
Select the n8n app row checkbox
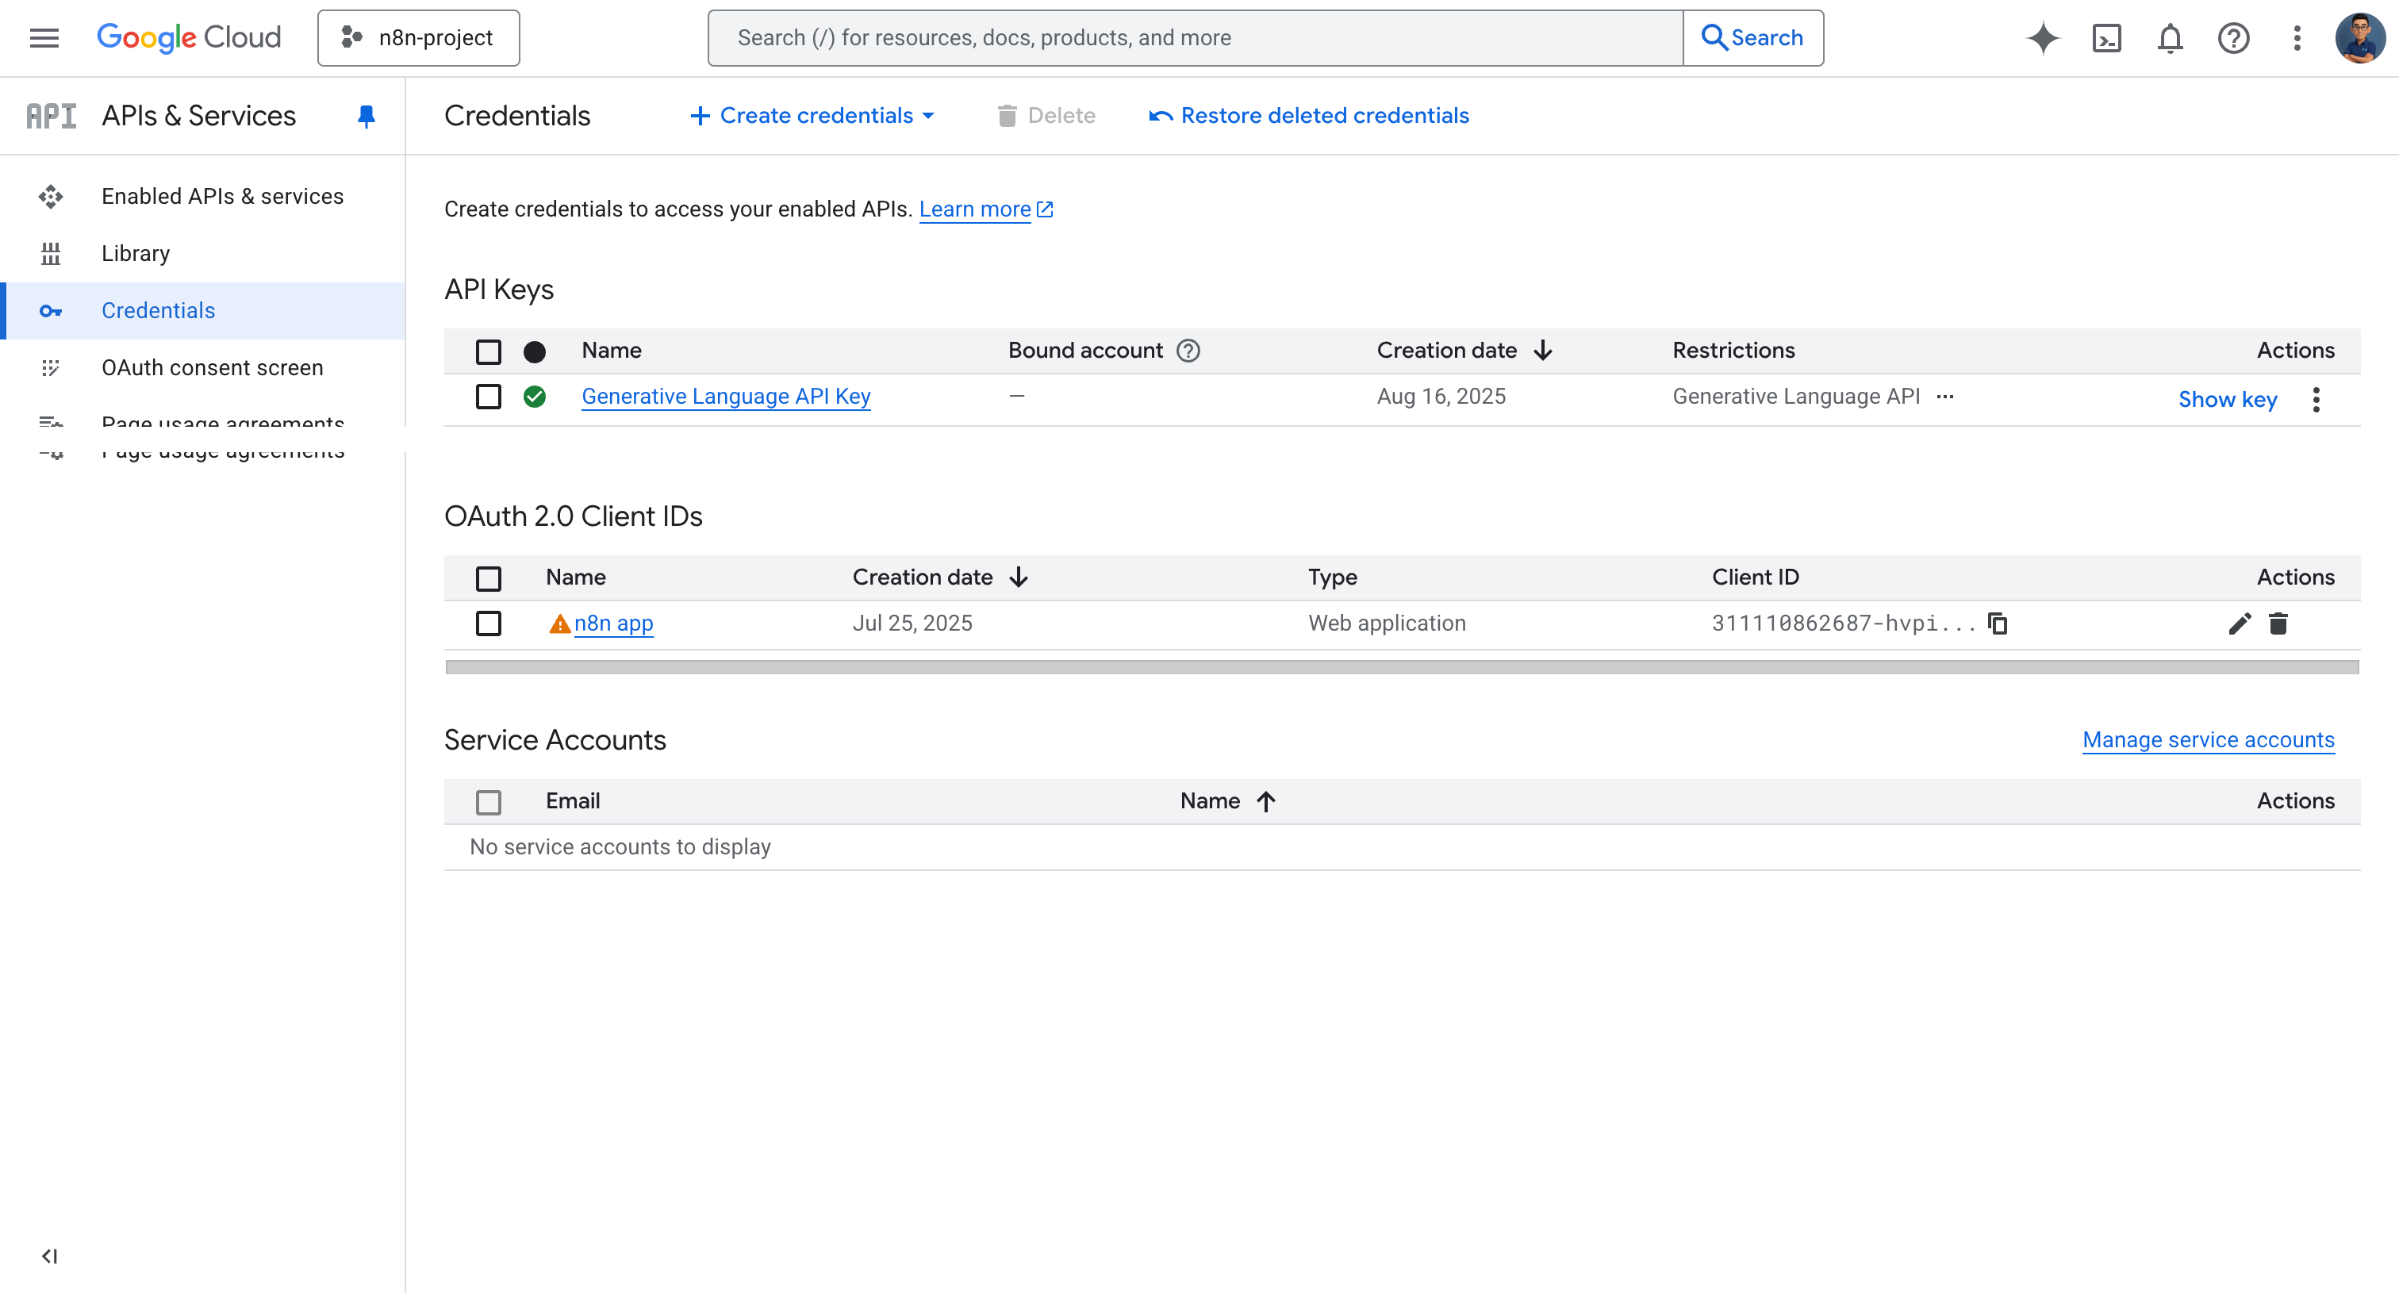(488, 623)
